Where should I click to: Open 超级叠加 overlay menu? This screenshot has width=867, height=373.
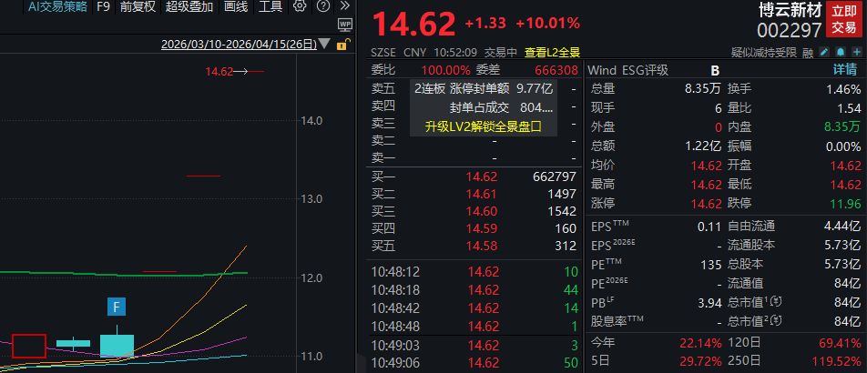click(189, 6)
